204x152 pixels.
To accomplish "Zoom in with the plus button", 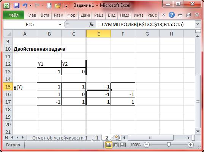I will 190,145.
